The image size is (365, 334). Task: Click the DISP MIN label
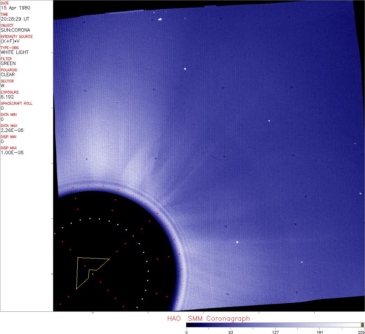[9, 137]
